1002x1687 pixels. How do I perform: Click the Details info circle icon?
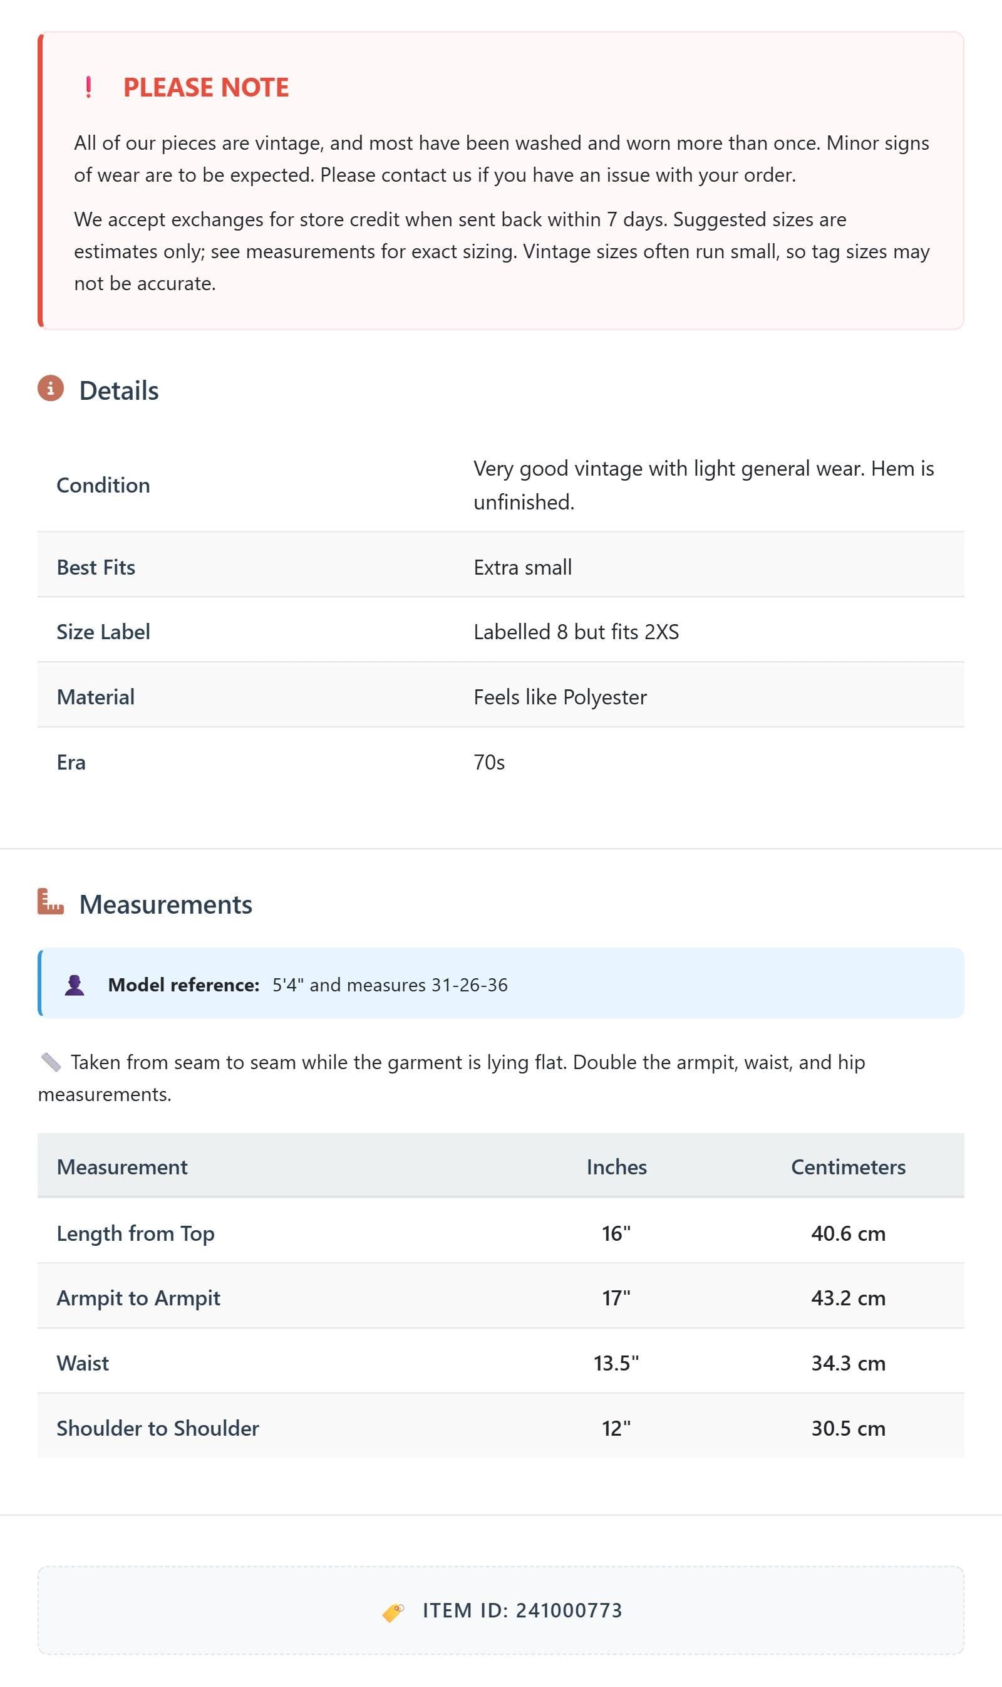click(51, 389)
